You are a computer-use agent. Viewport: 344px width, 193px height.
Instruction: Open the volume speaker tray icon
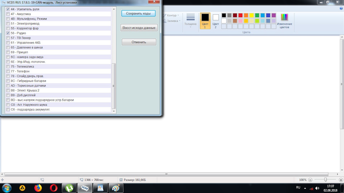tap(317, 188)
